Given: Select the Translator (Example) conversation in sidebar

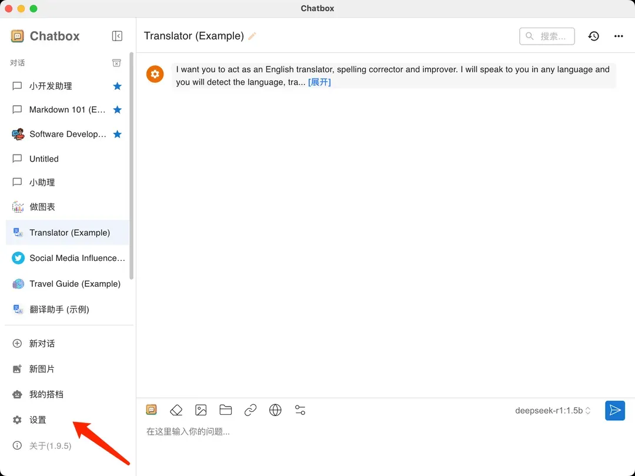Looking at the screenshot, I should (67, 232).
